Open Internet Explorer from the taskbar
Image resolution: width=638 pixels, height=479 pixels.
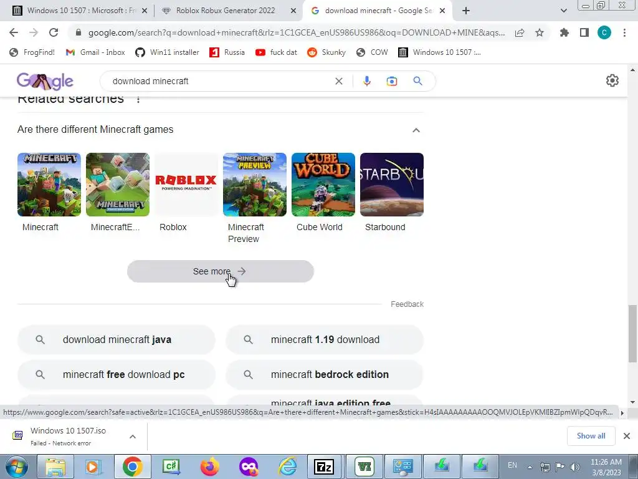(287, 467)
